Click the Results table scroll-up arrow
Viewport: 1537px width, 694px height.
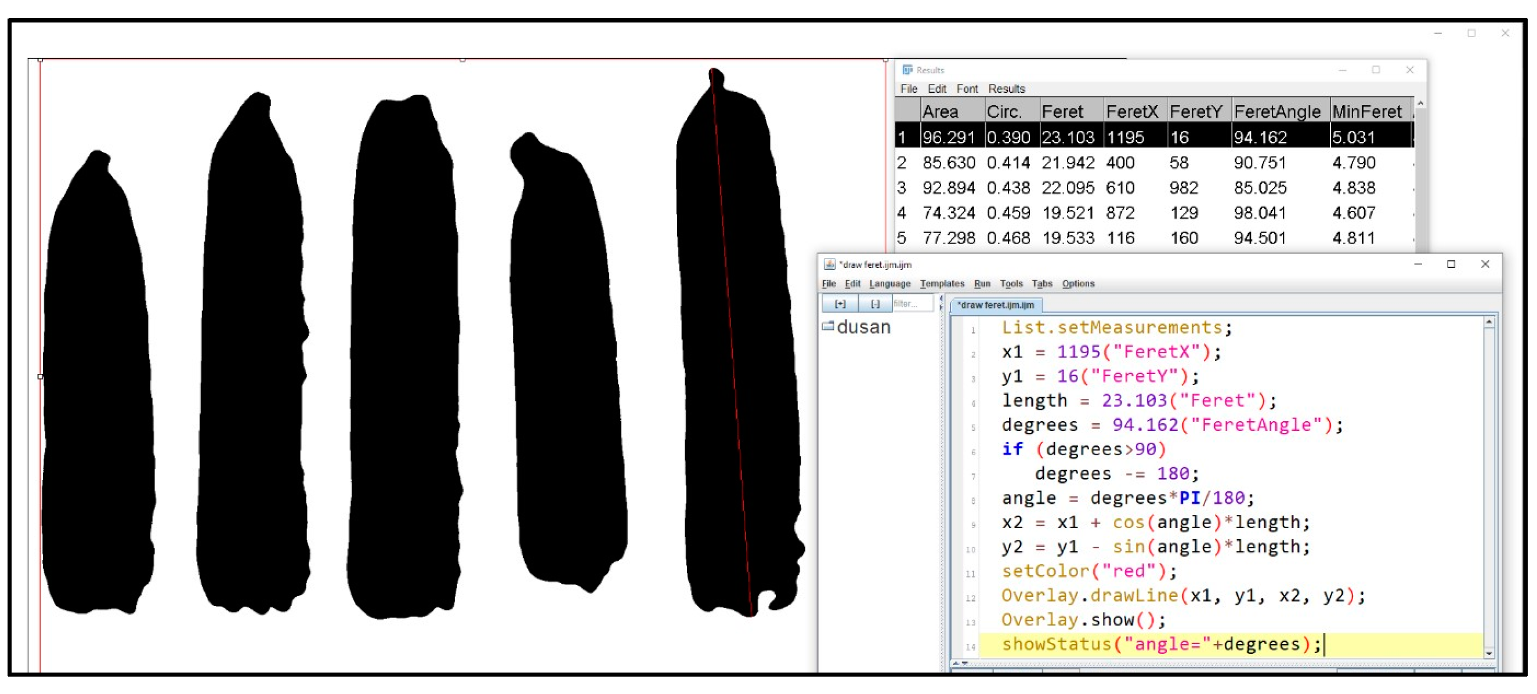(x=1420, y=104)
